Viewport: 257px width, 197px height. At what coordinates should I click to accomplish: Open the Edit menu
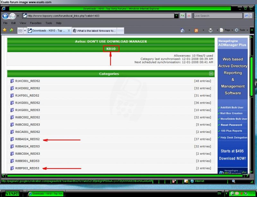[x=13, y=23]
